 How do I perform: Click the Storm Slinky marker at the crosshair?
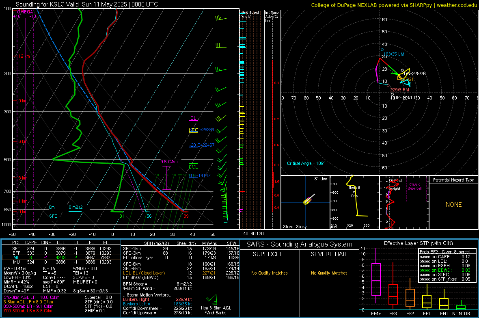307,201
